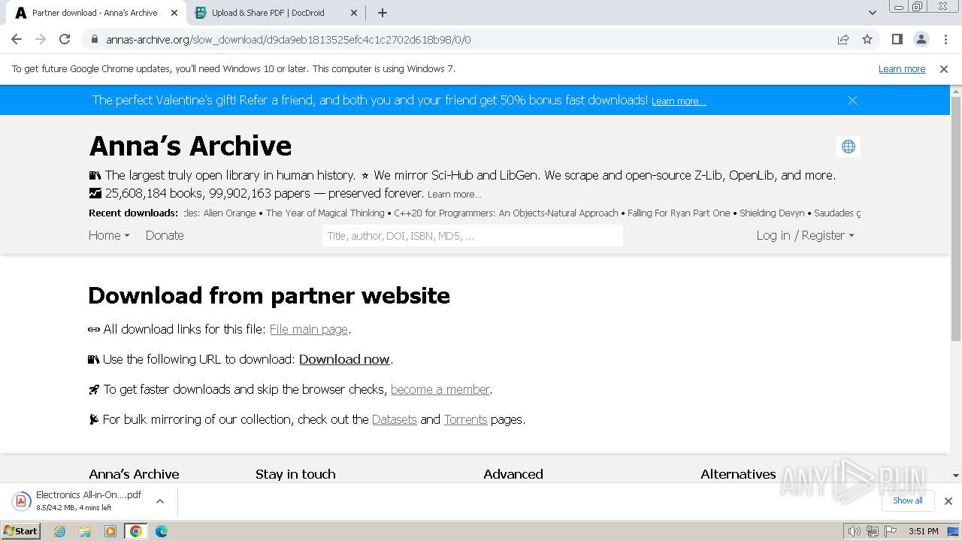Open the Torrents page link
The height and width of the screenshot is (541, 962).
(466, 419)
